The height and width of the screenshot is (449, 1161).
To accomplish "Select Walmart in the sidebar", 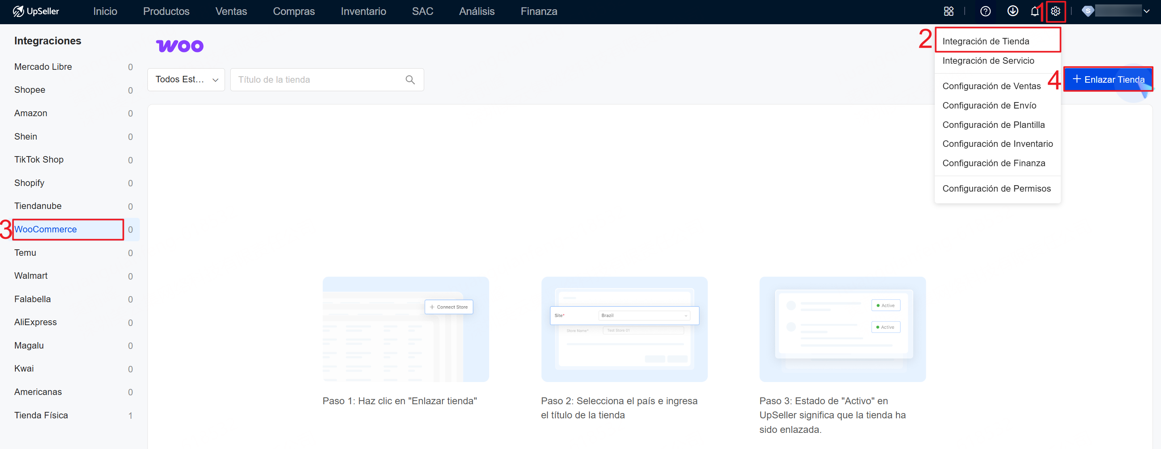I will 74,276.
